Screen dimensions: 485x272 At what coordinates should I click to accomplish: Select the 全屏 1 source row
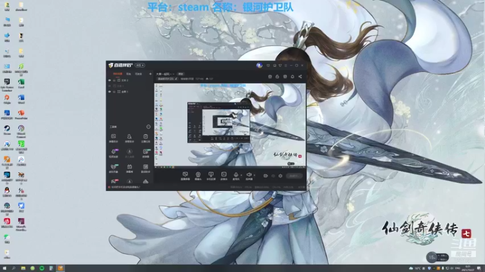(x=130, y=92)
